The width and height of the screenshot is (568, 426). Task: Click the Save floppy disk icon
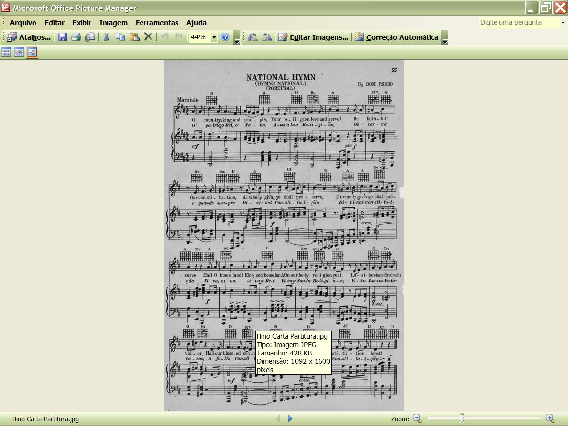(63, 37)
